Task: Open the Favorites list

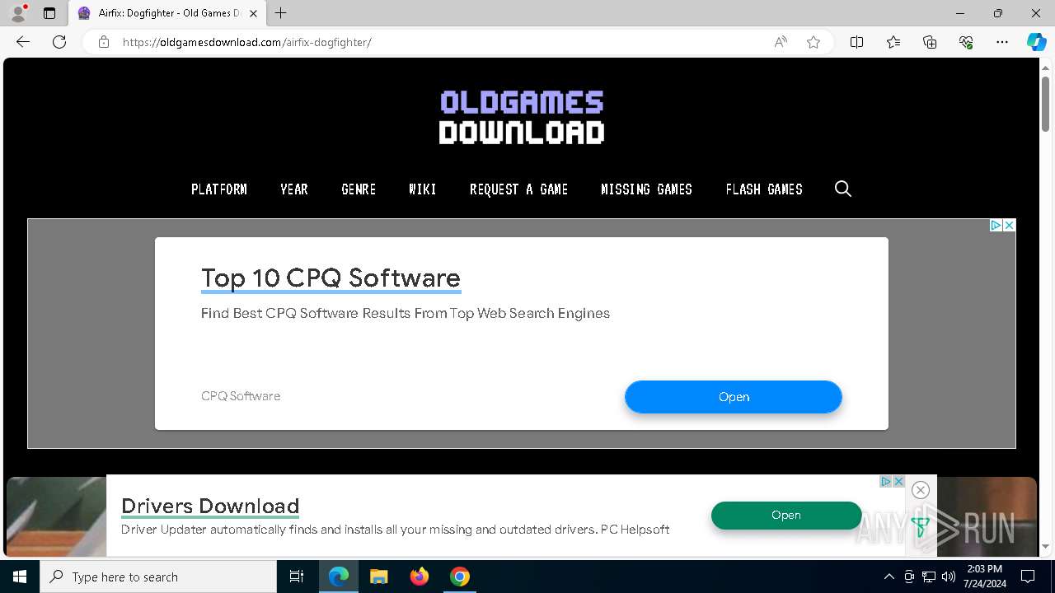Action: click(893, 42)
